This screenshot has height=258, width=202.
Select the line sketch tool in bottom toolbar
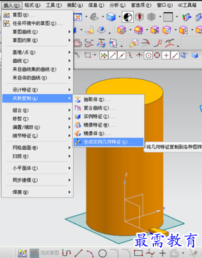click(x=79, y=253)
